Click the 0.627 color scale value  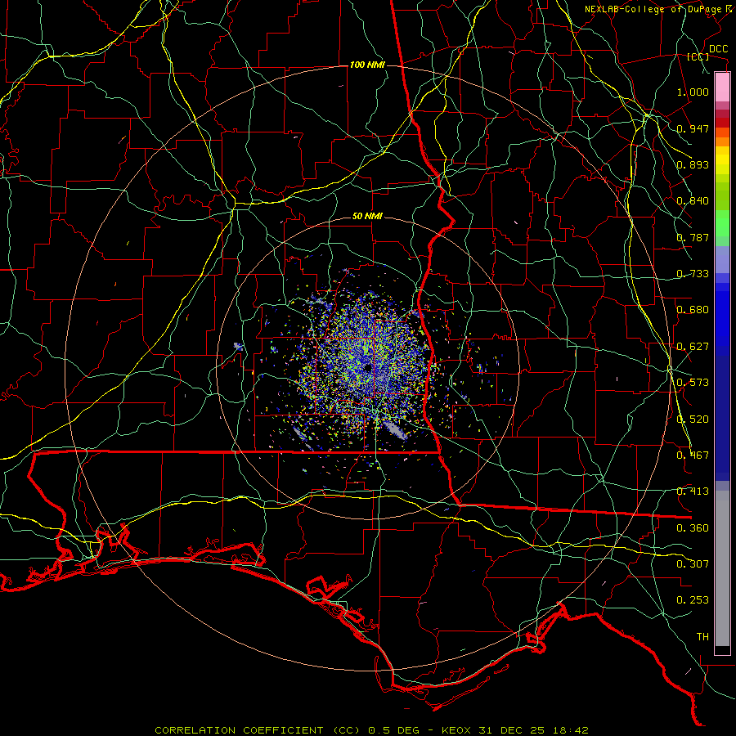click(x=693, y=347)
